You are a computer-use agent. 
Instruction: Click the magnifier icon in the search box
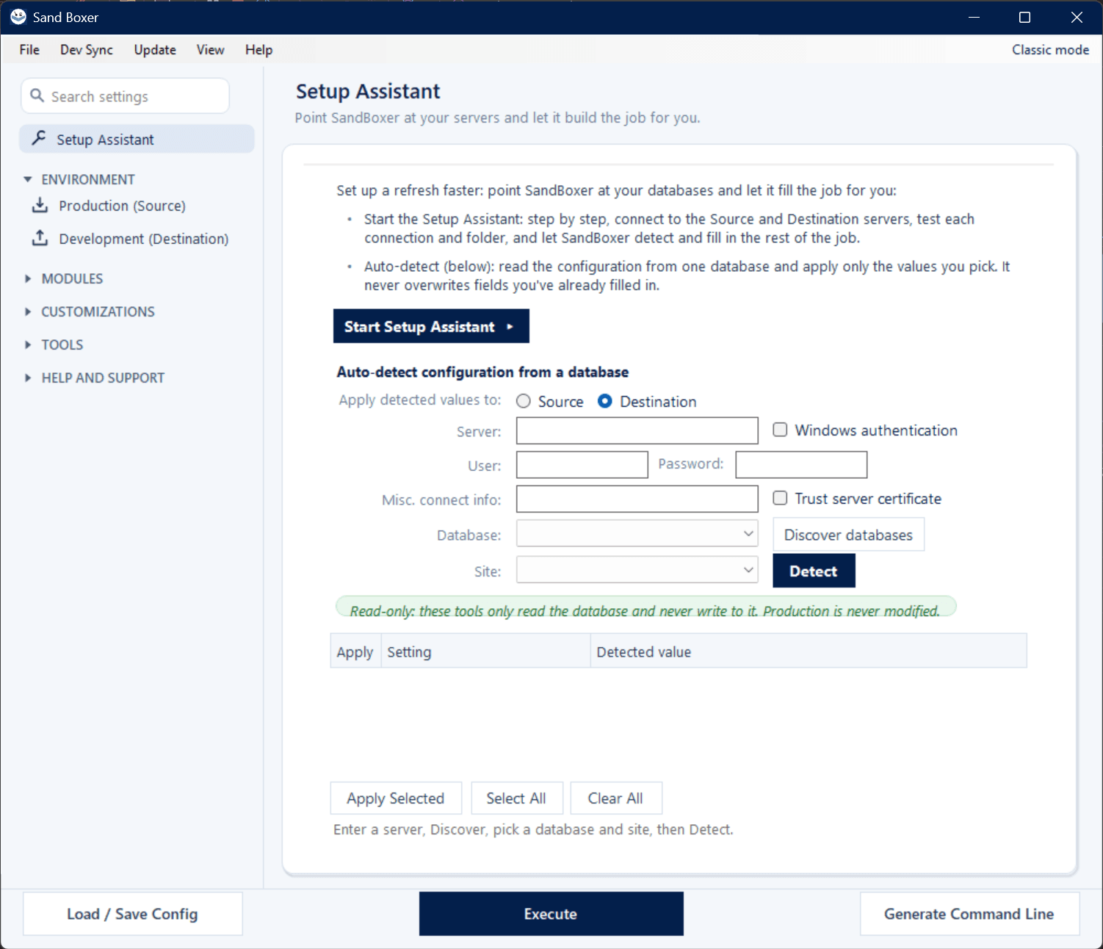point(37,95)
